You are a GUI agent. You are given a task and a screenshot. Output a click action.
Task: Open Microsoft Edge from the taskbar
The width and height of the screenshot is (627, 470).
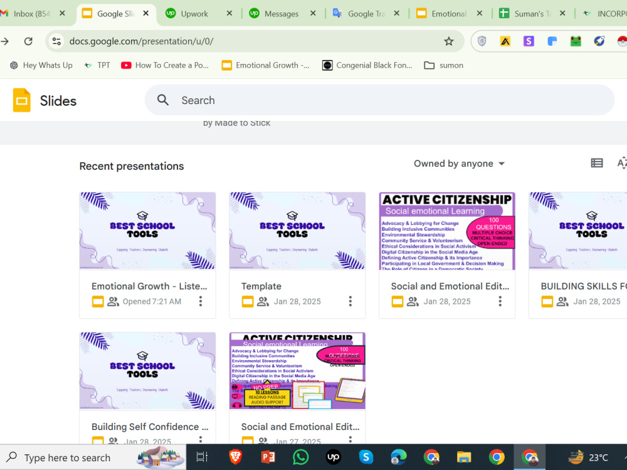click(399, 457)
